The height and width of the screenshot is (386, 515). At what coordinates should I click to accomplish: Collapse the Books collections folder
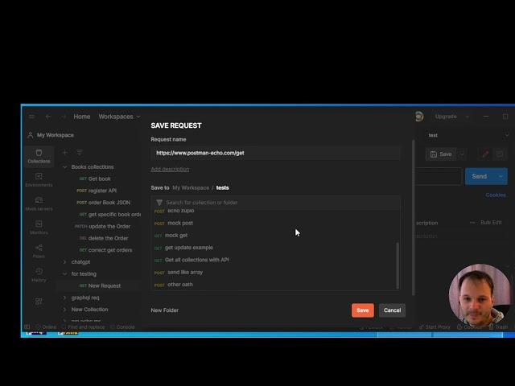click(x=64, y=167)
